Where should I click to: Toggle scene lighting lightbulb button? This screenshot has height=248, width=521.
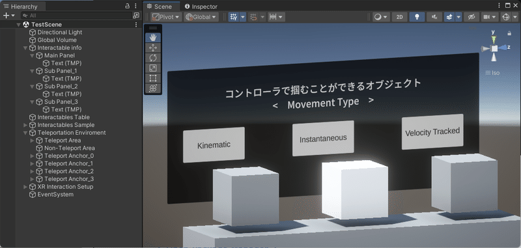[x=417, y=17]
